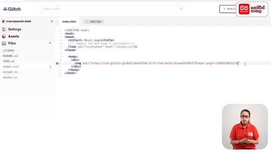The height and width of the screenshot is (152, 271).
Task: Open options menu for index.html file
Action: click(x=51, y=67)
